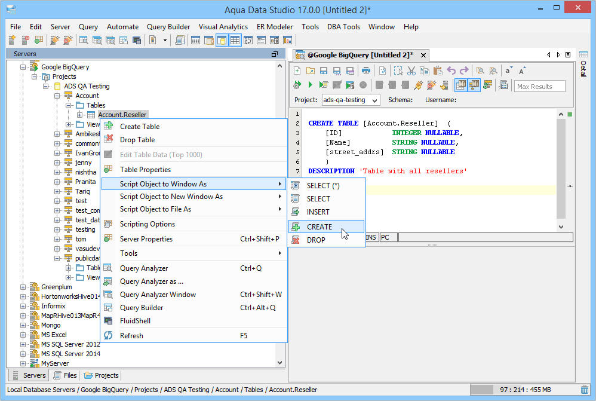
Task: Undo last edit with purple undo arrow
Action: (x=451, y=71)
